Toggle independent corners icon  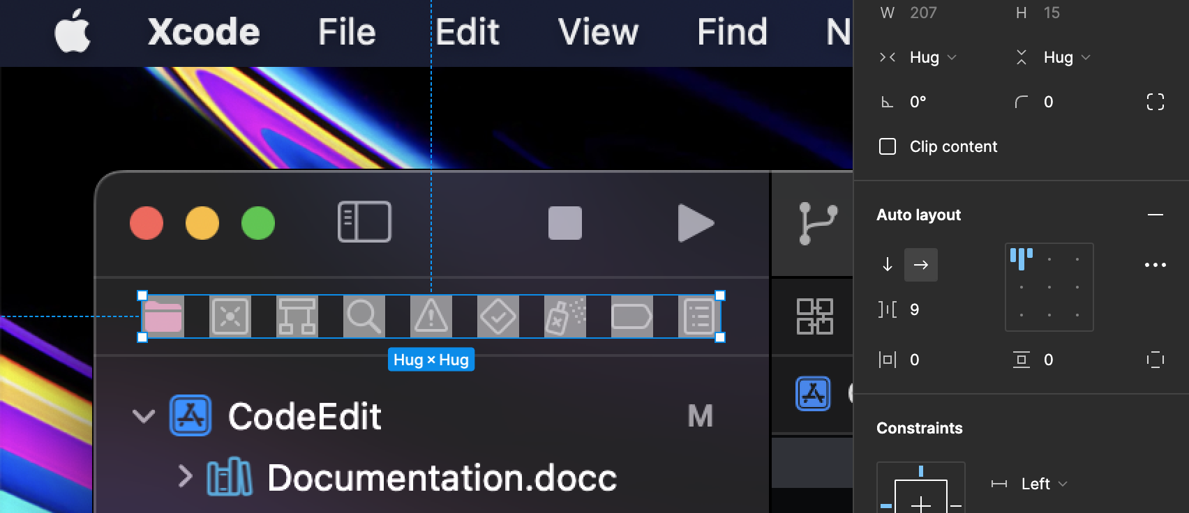[1156, 102]
